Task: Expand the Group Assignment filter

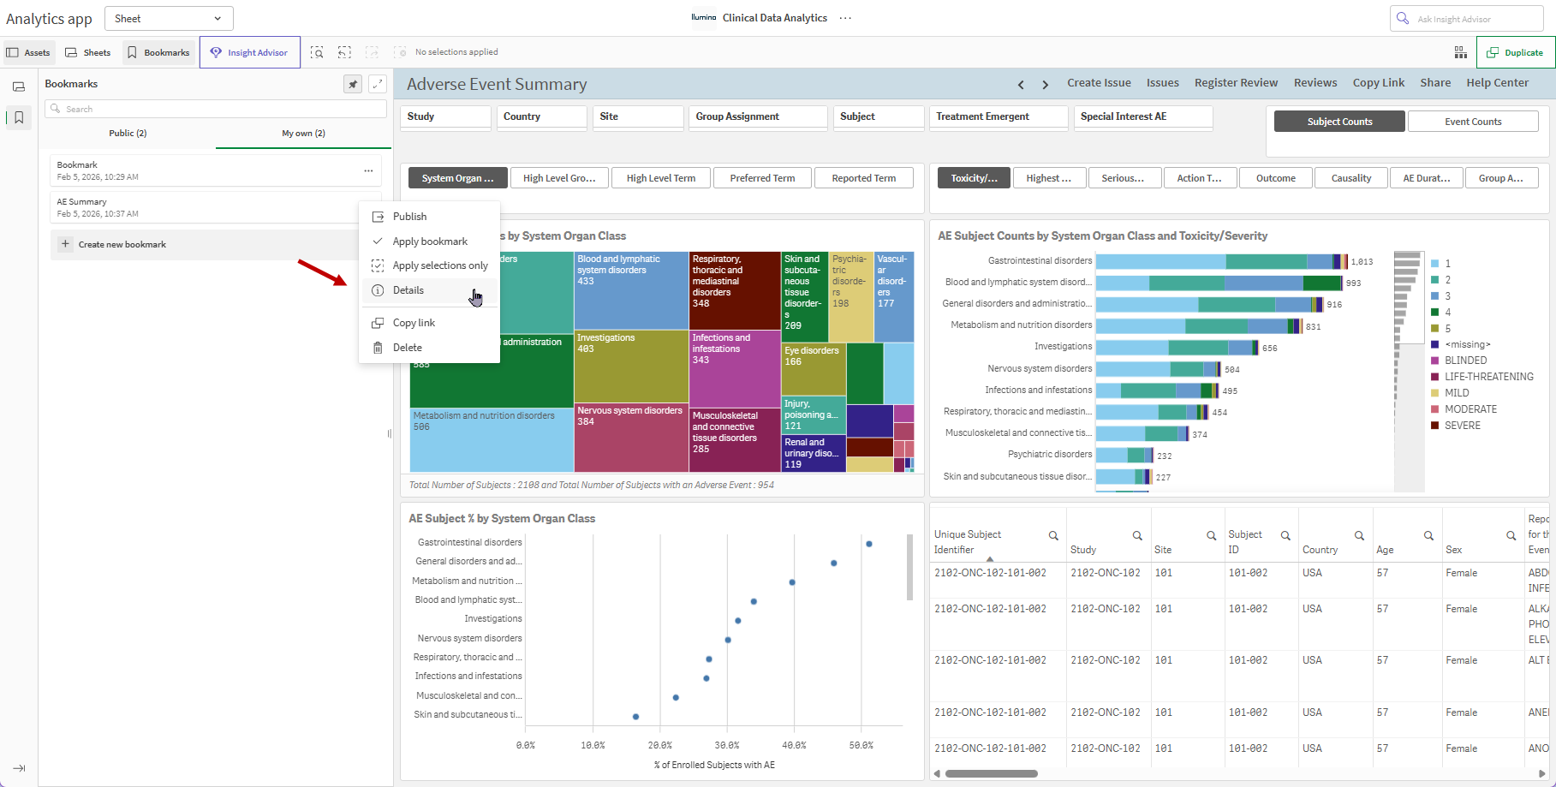Action: tap(758, 117)
